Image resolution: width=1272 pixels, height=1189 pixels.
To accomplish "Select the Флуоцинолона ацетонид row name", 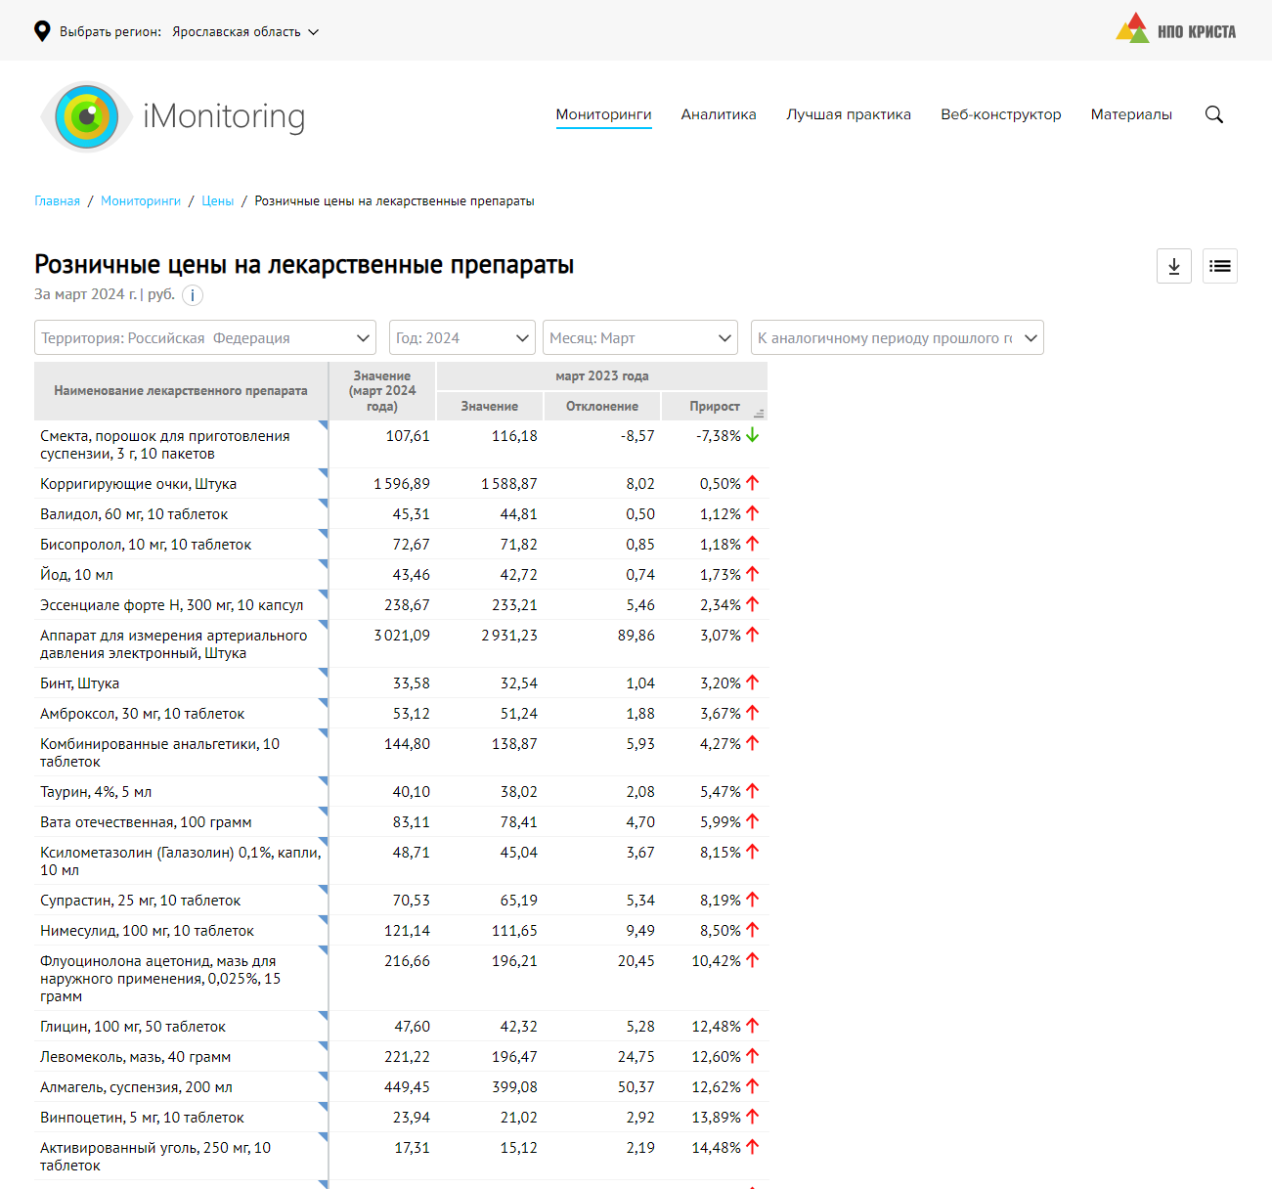I will (160, 979).
